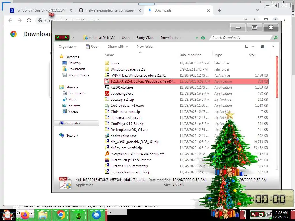Click the Search Downloads input field
The width and height of the screenshot is (295, 221).
click(x=241, y=38)
